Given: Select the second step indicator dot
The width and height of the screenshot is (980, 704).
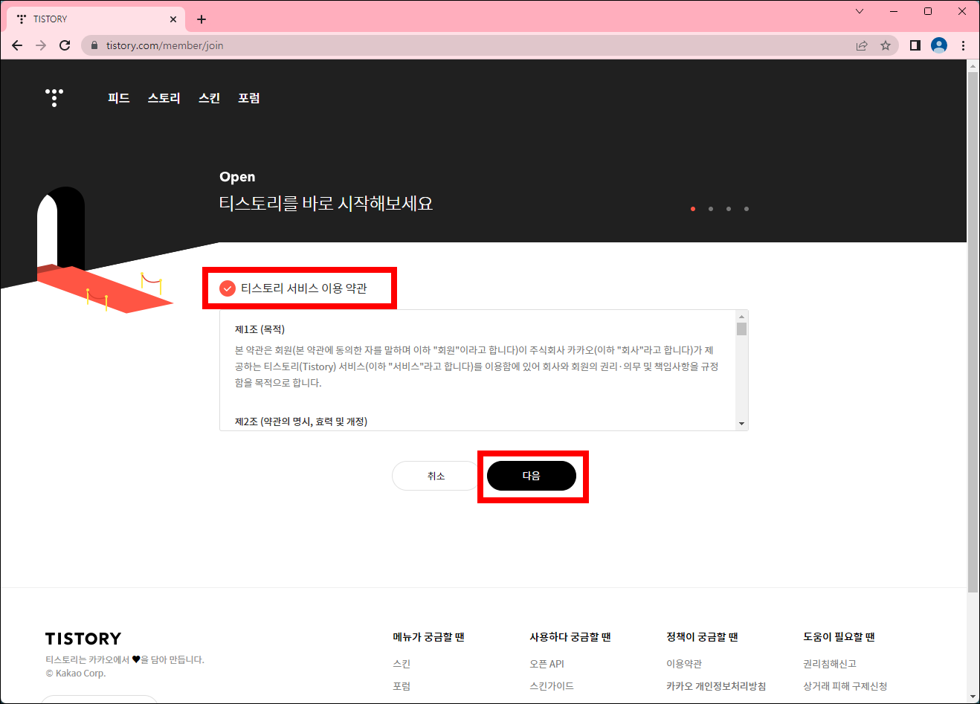Looking at the screenshot, I should (711, 209).
